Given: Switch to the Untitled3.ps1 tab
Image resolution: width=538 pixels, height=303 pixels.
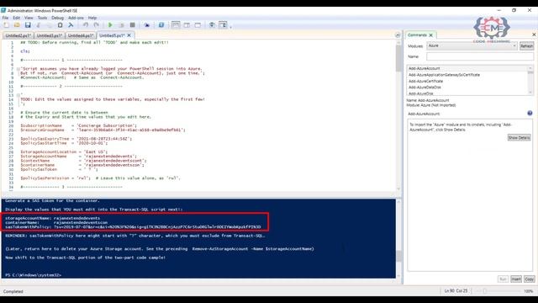Looking at the screenshot, I should tap(49, 35).
